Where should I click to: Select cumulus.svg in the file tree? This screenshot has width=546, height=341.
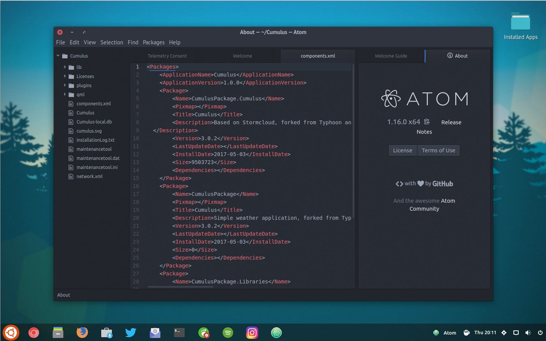click(x=89, y=131)
